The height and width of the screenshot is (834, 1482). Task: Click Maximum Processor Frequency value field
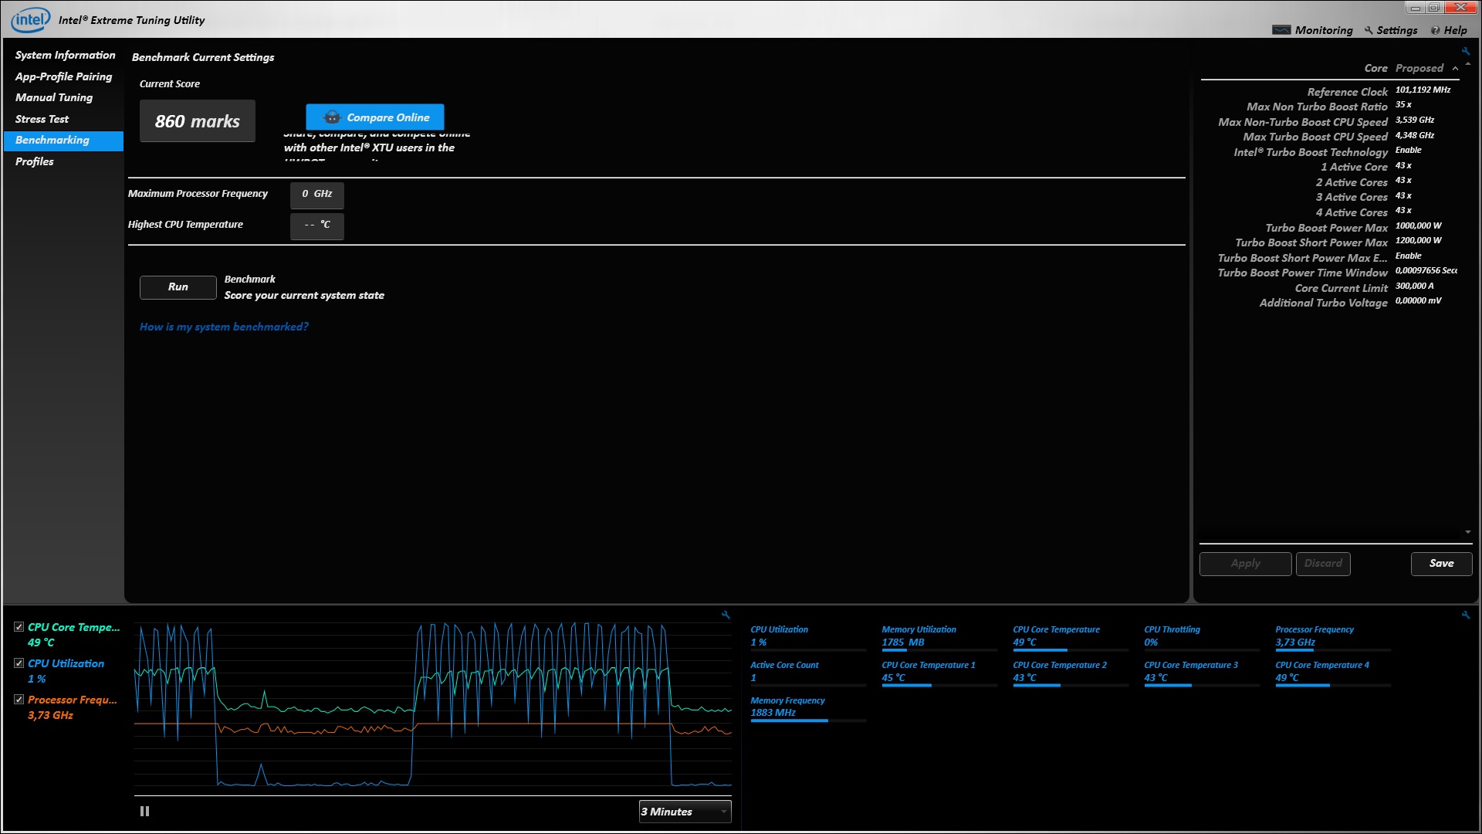click(317, 195)
